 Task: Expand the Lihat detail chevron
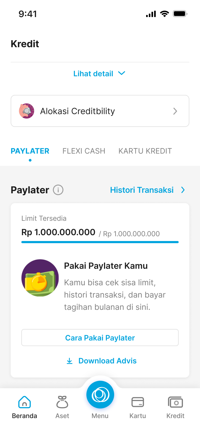coord(122,73)
